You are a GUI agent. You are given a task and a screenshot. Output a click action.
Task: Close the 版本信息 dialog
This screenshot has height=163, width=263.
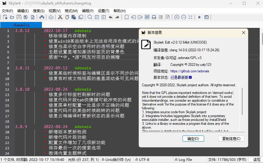click(244, 33)
